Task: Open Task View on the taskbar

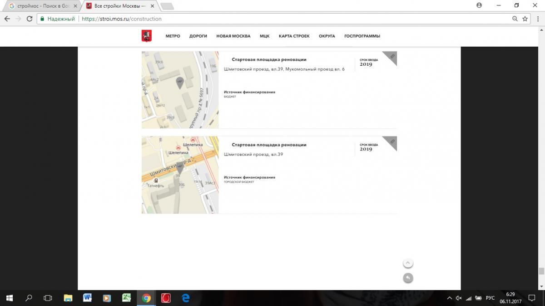Action: 48,298
